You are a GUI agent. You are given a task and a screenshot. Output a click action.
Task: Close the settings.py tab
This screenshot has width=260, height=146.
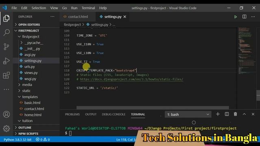[125, 17]
